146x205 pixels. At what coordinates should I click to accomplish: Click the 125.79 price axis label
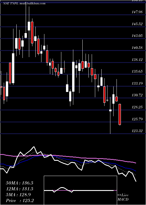[137, 119]
